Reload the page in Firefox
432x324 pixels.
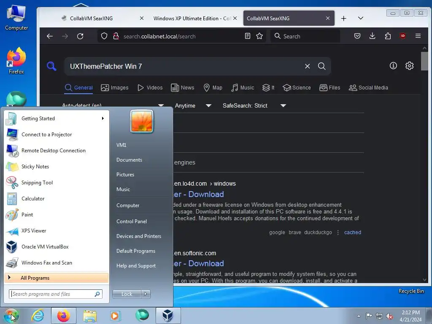[x=80, y=36]
